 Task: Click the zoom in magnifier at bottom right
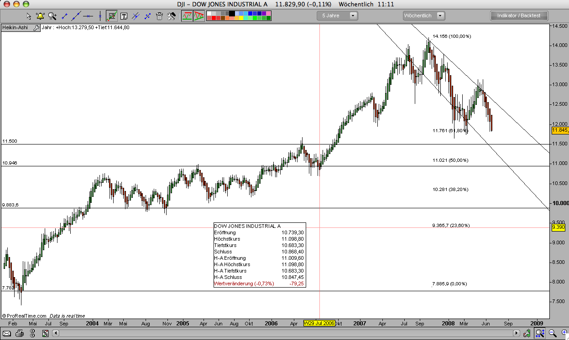pyautogui.click(x=564, y=332)
